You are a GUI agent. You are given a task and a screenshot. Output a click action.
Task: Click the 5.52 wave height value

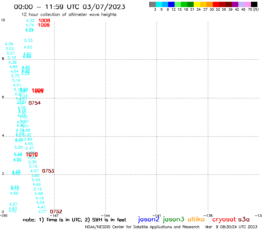click(x=10, y=48)
